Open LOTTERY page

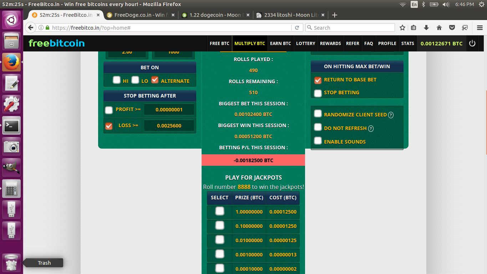coord(306,43)
